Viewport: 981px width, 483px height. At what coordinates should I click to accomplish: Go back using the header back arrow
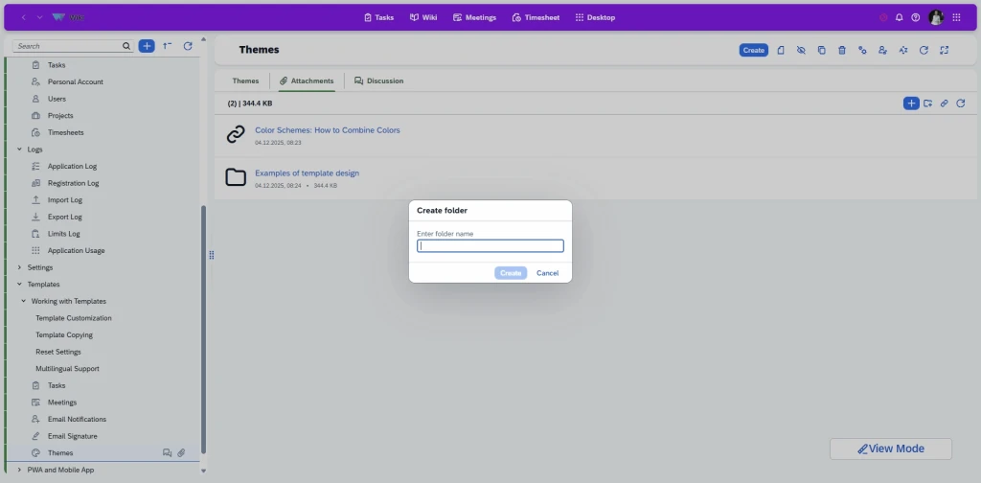click(24, 17)
